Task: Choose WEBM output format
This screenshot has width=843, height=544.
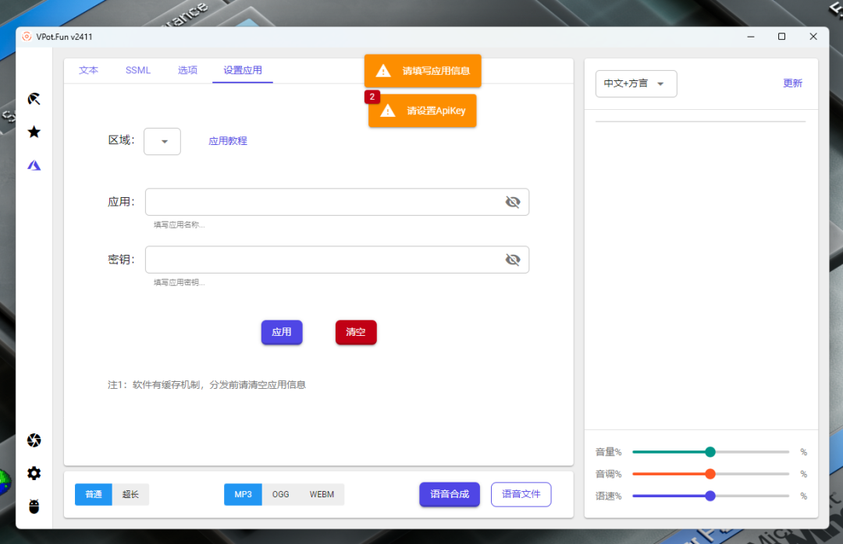Action: tap(322, 495)
